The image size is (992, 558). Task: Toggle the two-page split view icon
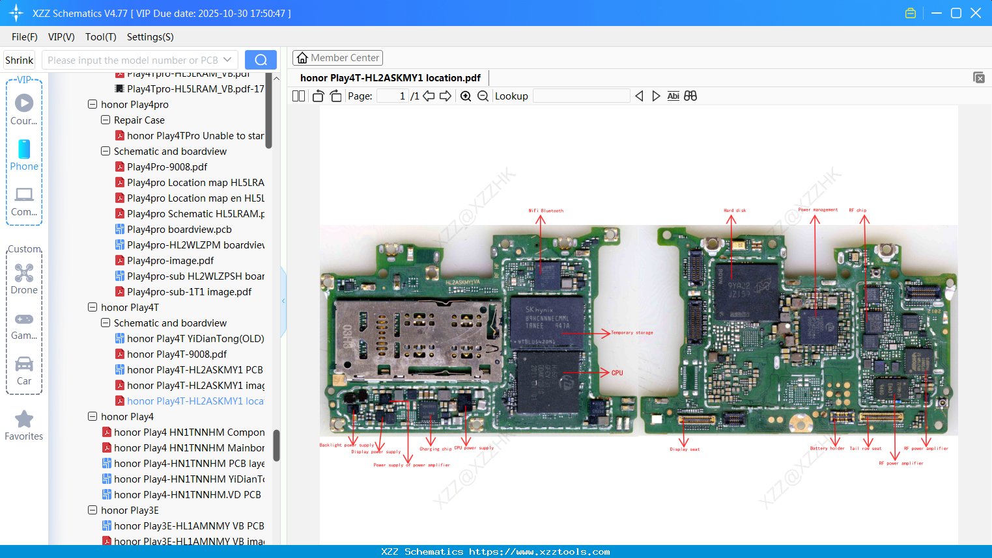click(298, 96)
